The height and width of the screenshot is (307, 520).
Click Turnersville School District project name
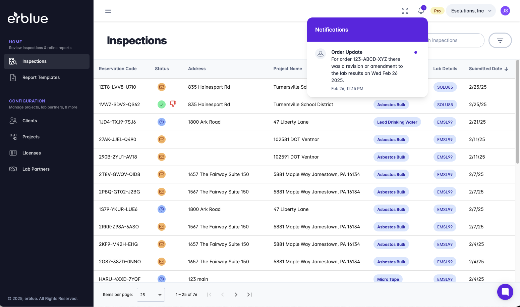point(303,104)
